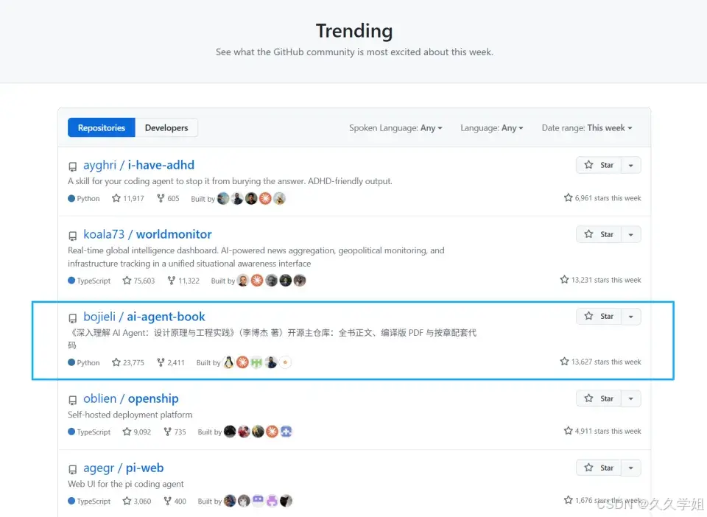Open the bojieli / ai-agent-book repository link

click(x=144, y=317)
